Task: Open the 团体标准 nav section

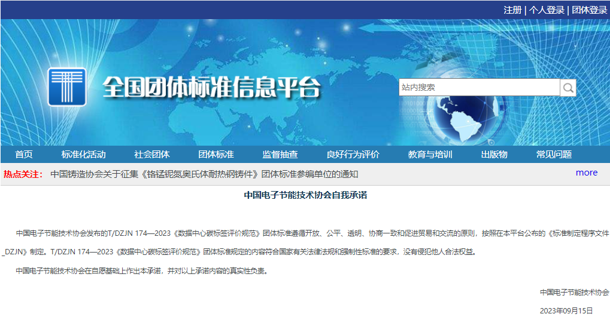Action: (x=216, y=155)
